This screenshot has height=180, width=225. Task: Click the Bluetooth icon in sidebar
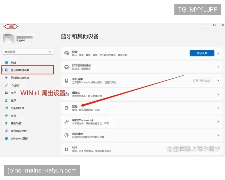[x=6, y=70]
